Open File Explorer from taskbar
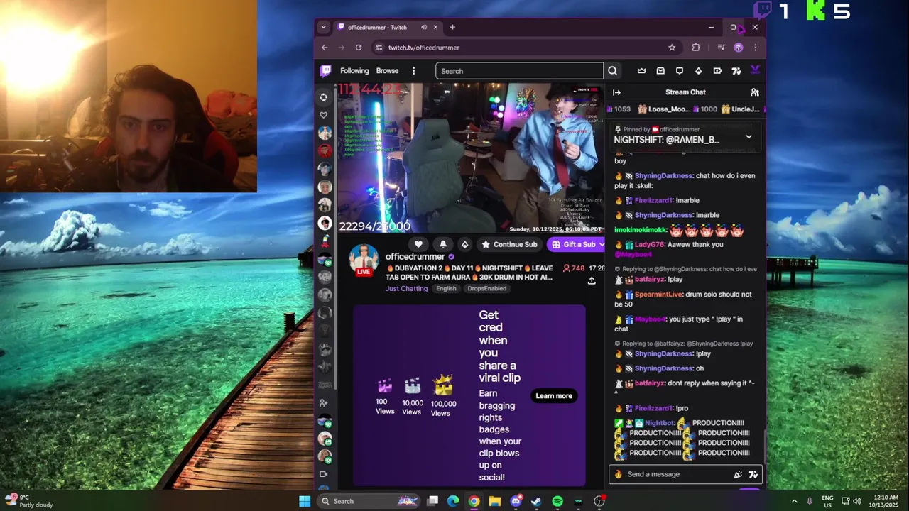 coord(495,501)
